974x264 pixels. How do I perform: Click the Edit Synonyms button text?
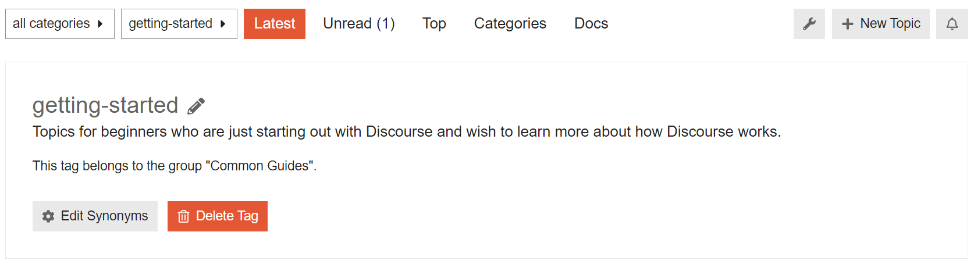coord(105,216)
